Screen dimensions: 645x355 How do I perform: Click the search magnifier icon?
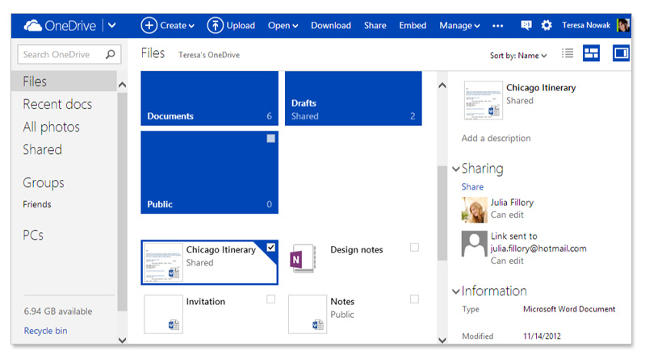111,54
